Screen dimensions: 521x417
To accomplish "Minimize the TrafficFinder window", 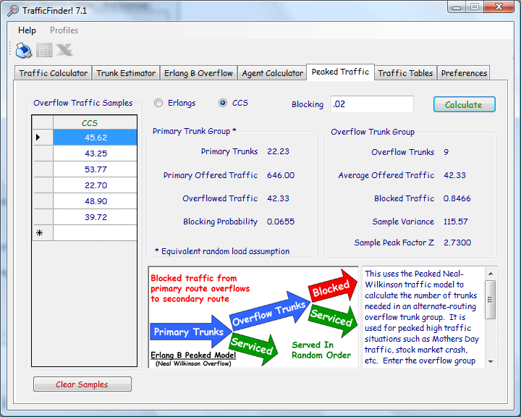I will [457, 7].
